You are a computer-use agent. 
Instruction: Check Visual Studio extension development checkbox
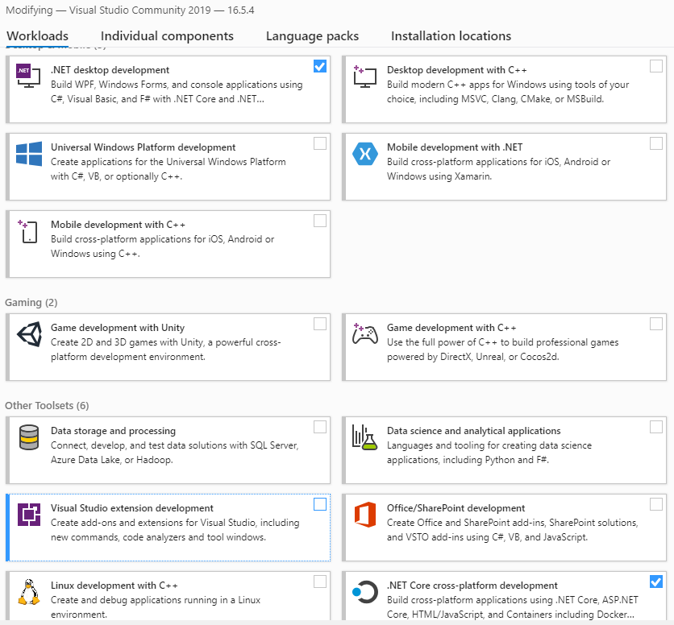(x=320, y=504)
